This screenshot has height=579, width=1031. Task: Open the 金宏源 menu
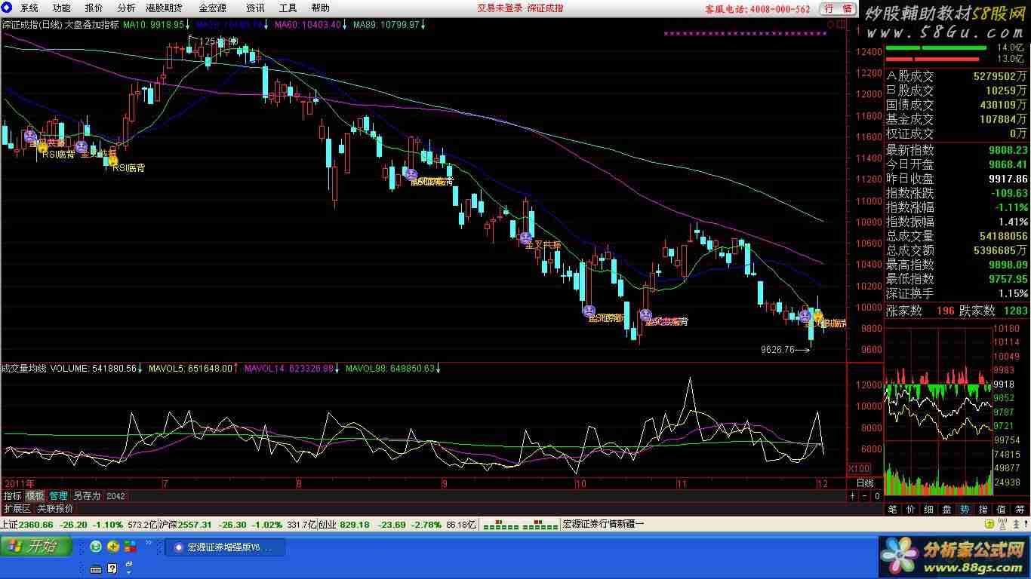[213, 8]
